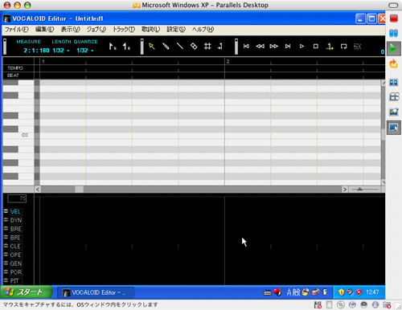Click the play button in transport
Image resolution: width=402 pixels, height=310 pixels.
(x=301, y=47)
